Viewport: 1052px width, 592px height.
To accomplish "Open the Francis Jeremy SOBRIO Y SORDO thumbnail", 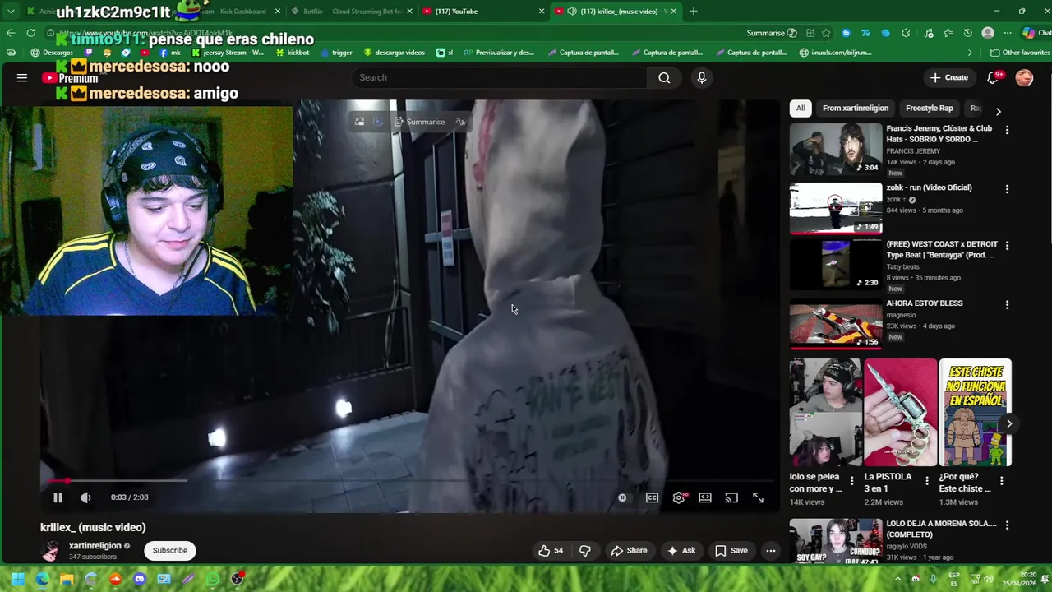I will click(836, 150).
